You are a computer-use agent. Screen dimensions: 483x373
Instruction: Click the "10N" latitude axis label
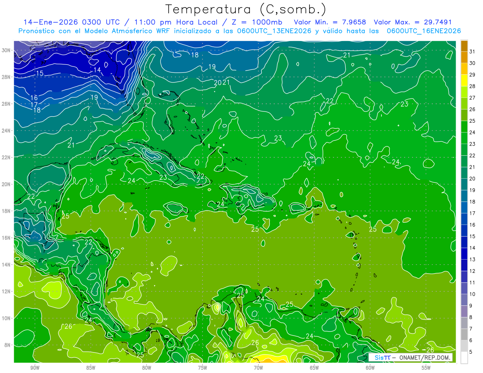click(7, 318)
